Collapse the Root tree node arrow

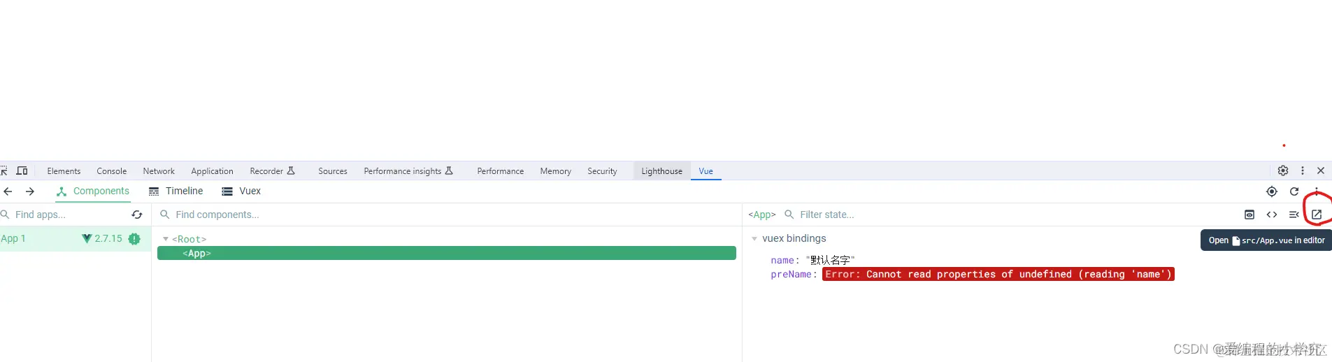click(x=166, y=239)
